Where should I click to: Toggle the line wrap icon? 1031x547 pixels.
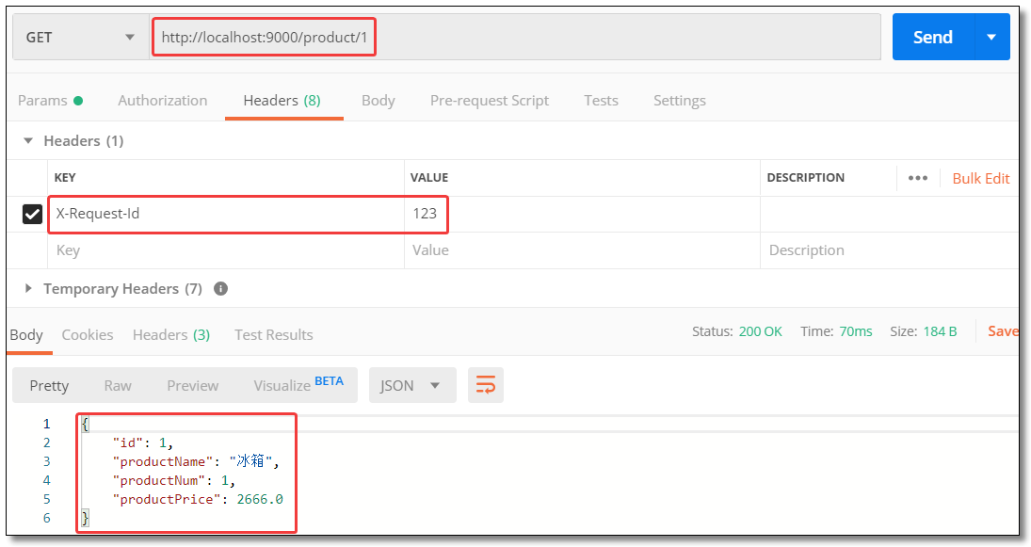[485, 385]
